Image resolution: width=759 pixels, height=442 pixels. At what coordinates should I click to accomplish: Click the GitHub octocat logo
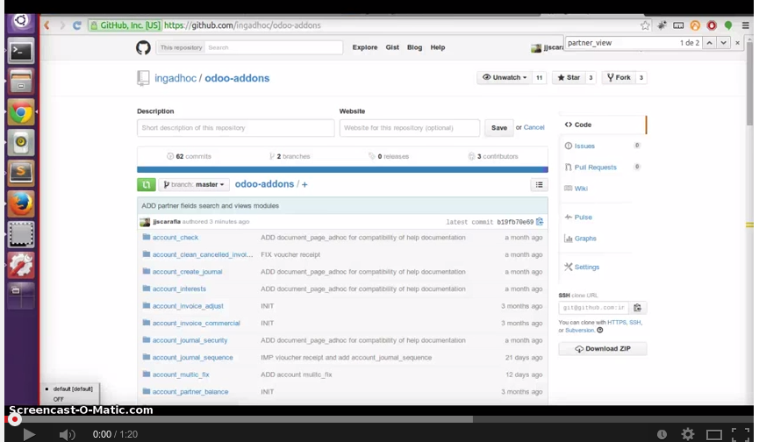pyautogui.click(x=143, y=47)
